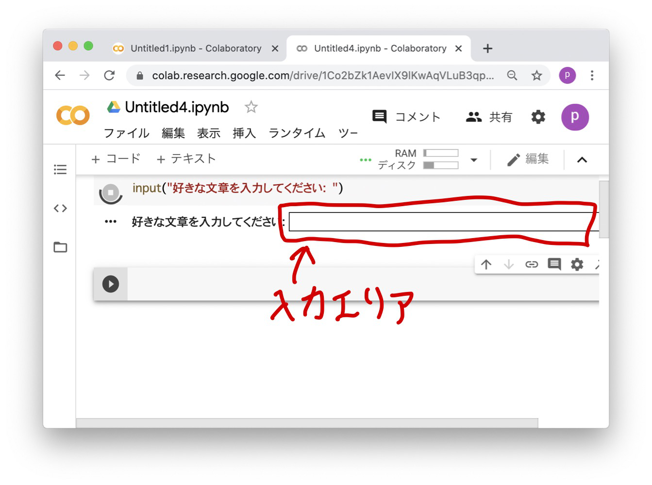Open a new browser tab
Screen dimensions: 652x485
pos(488,48)
